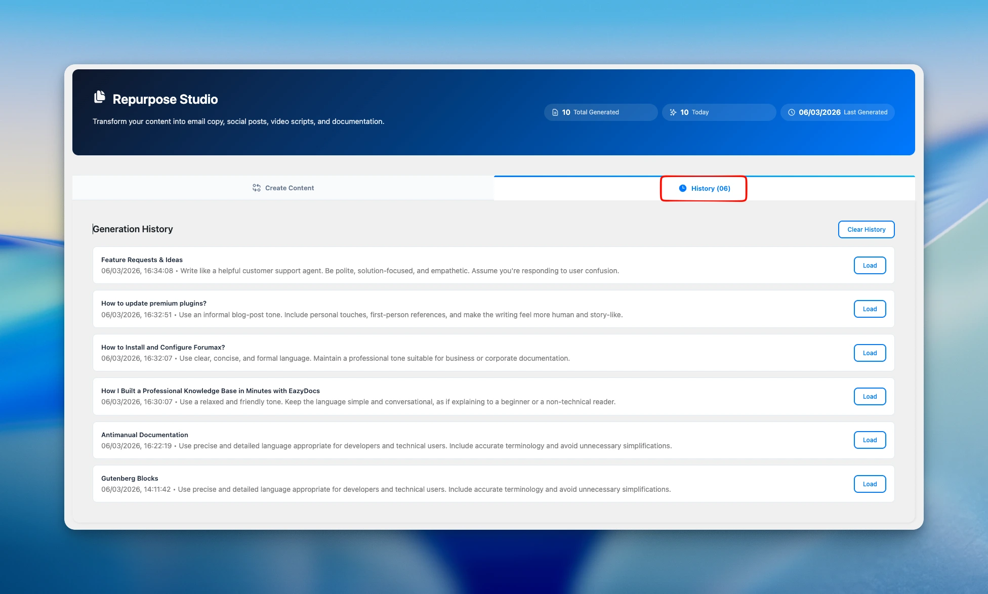
Task: Click the History tab clock icon
Action: pos(683,188)
